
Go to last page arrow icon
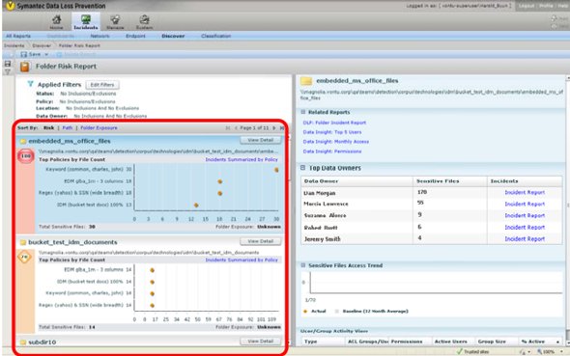[281, 128]
